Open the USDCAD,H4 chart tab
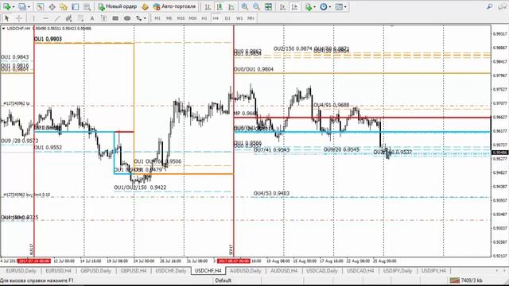Viewport: 509px width, 286px height. (x=360, y=270)
